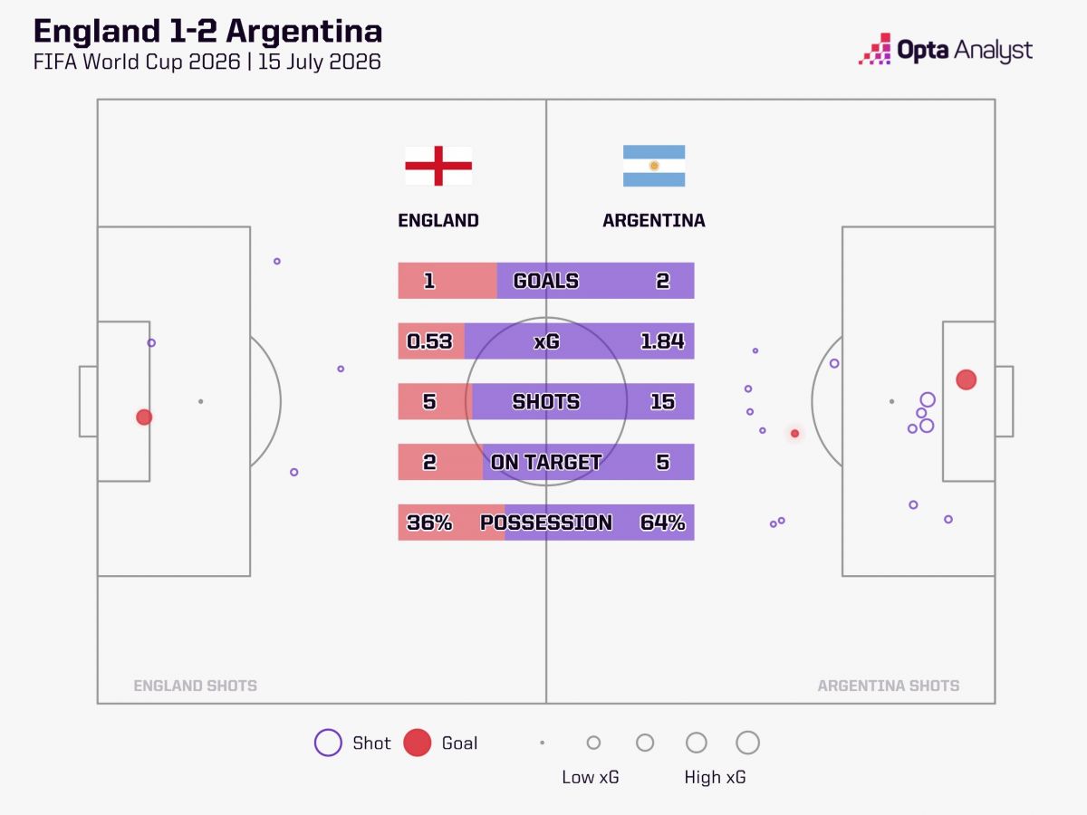The height and width of the screenshot is (815, 1087).
Task: Click the largest High xG legend circle
Action: tap(747, 743)
